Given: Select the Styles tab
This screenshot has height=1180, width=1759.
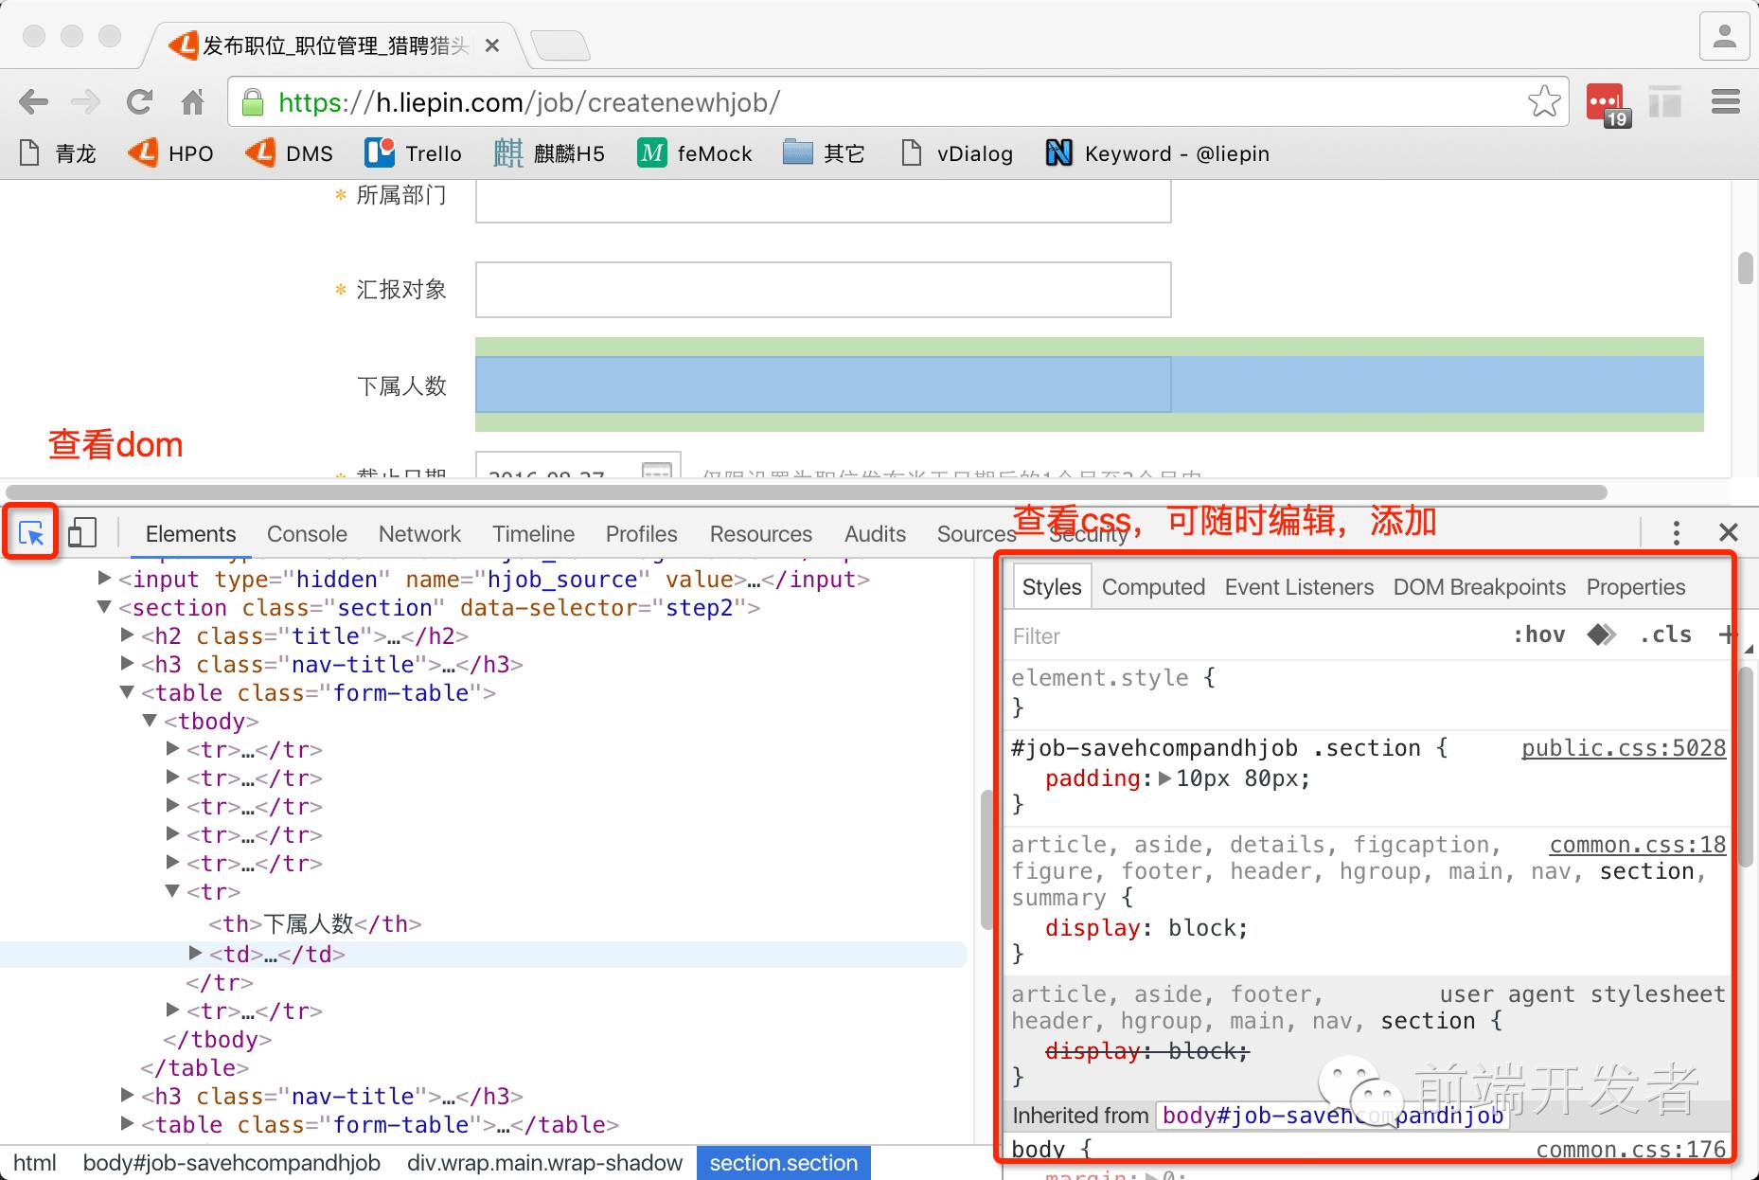Looking at the screenshot, I should pos(1052,587).
